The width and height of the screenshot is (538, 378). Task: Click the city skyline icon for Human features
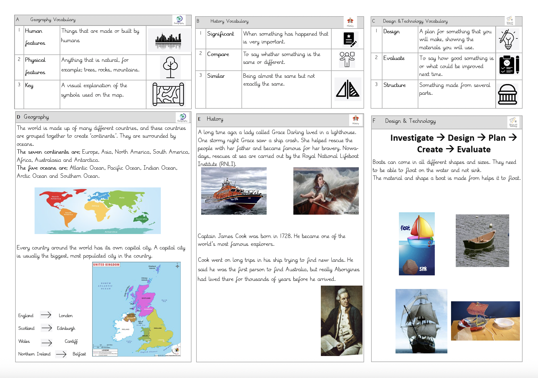coord(168,41)
